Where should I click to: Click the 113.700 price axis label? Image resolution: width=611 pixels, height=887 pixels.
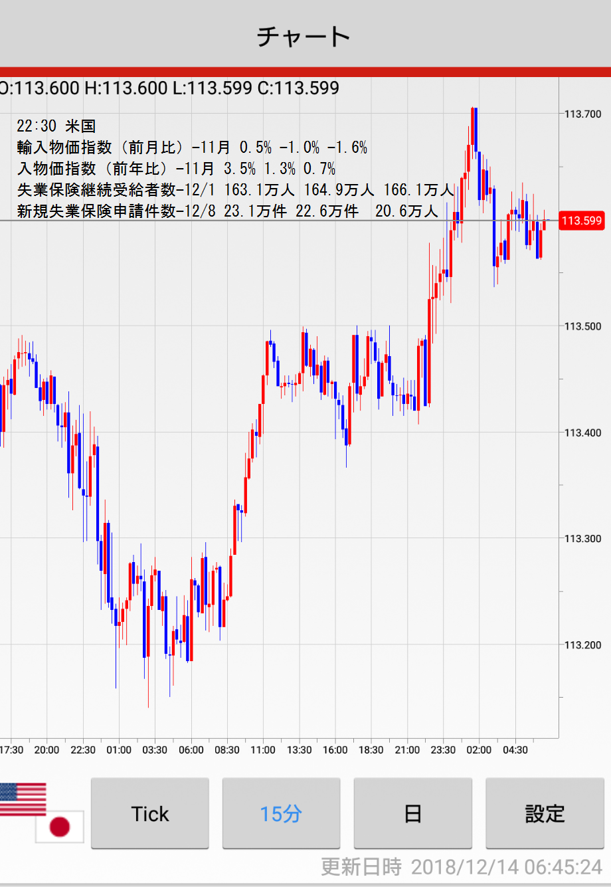pos(582,114)
